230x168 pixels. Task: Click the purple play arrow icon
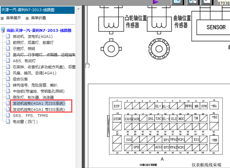pos(156,2)
